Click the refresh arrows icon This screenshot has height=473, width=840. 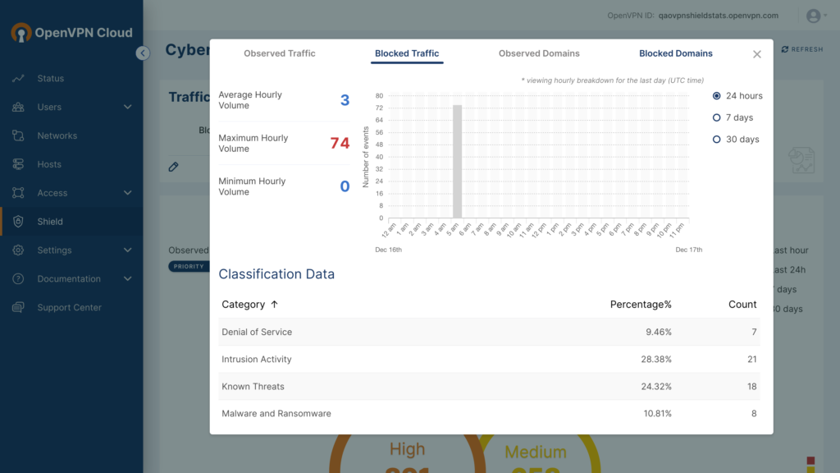tap(785, 49)
